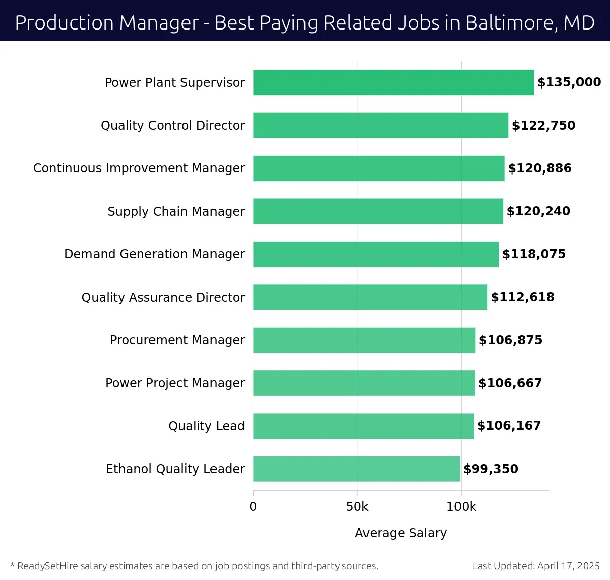This screenshot has height=580, width=610.
Task: Select the Power Project Manager bar
Action: (x=364, y=383)
